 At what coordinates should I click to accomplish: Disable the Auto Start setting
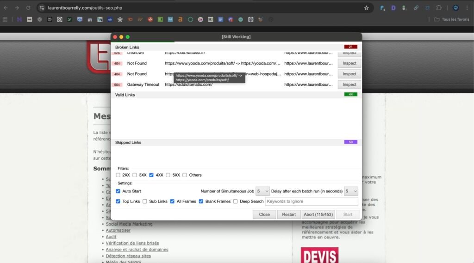click(118, 191)
